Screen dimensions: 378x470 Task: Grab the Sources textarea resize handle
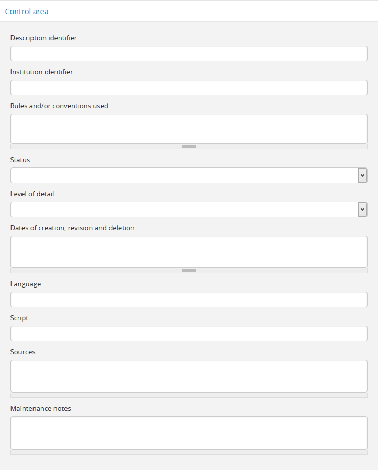[x=188, y=395]
